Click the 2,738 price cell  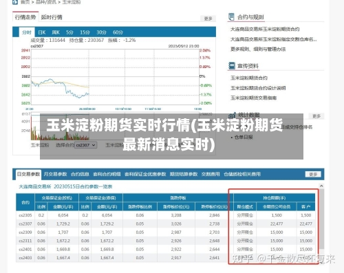point(215,223)
